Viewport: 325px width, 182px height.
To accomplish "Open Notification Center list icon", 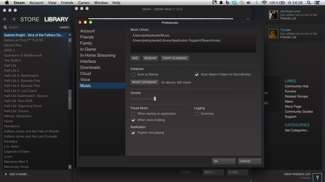I will pyautogui.click(x=317, y=3).
